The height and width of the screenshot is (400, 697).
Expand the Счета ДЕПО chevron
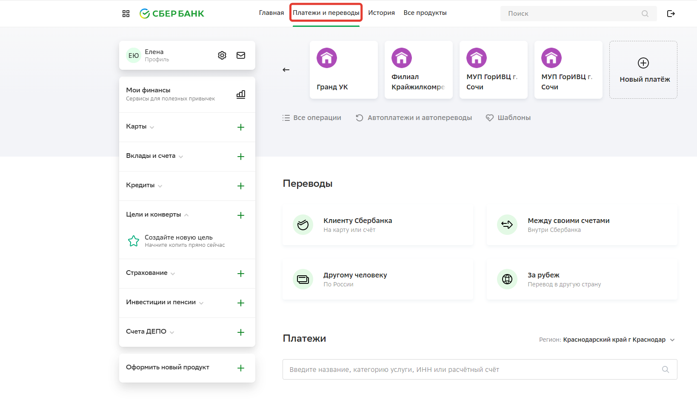[x=172, y=332]
